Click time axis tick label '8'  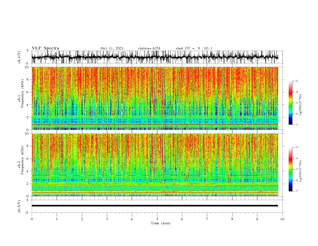pyautogui.click(x=232, y=219)
